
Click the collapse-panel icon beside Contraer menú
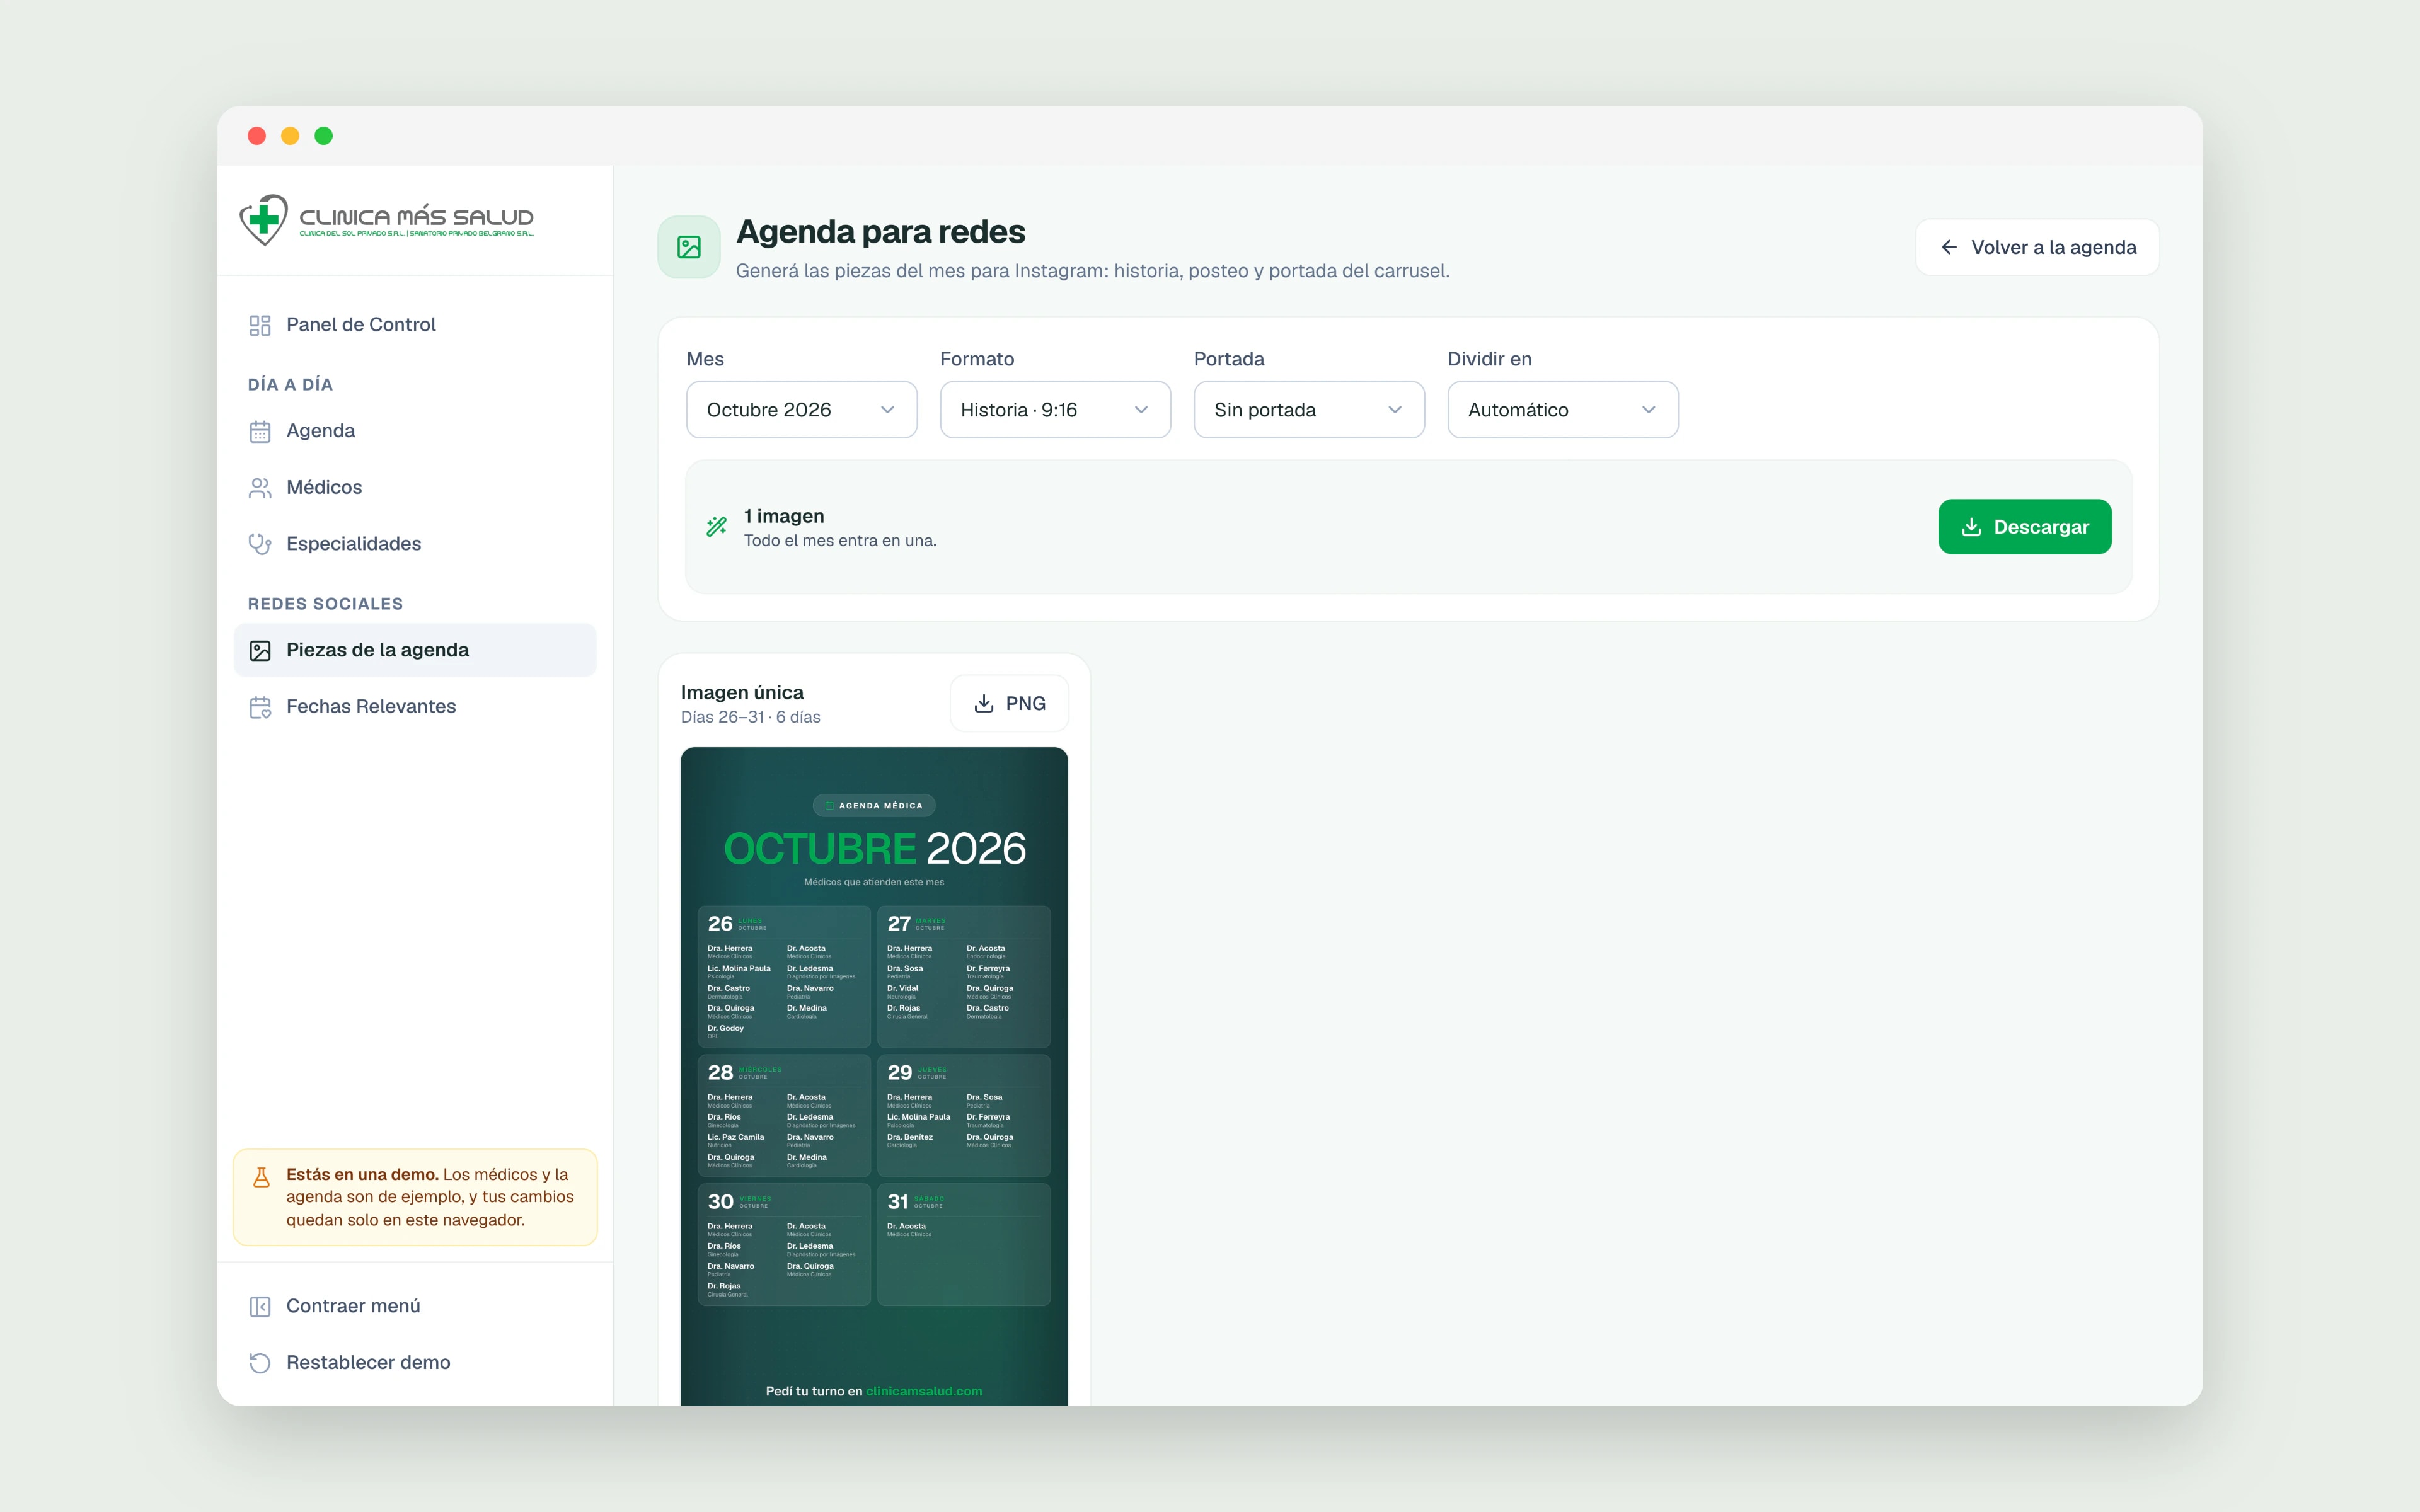coord(260,1307)
